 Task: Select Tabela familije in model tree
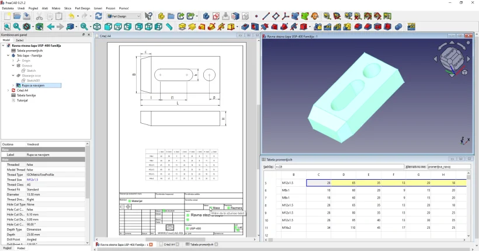coord(26,95)
